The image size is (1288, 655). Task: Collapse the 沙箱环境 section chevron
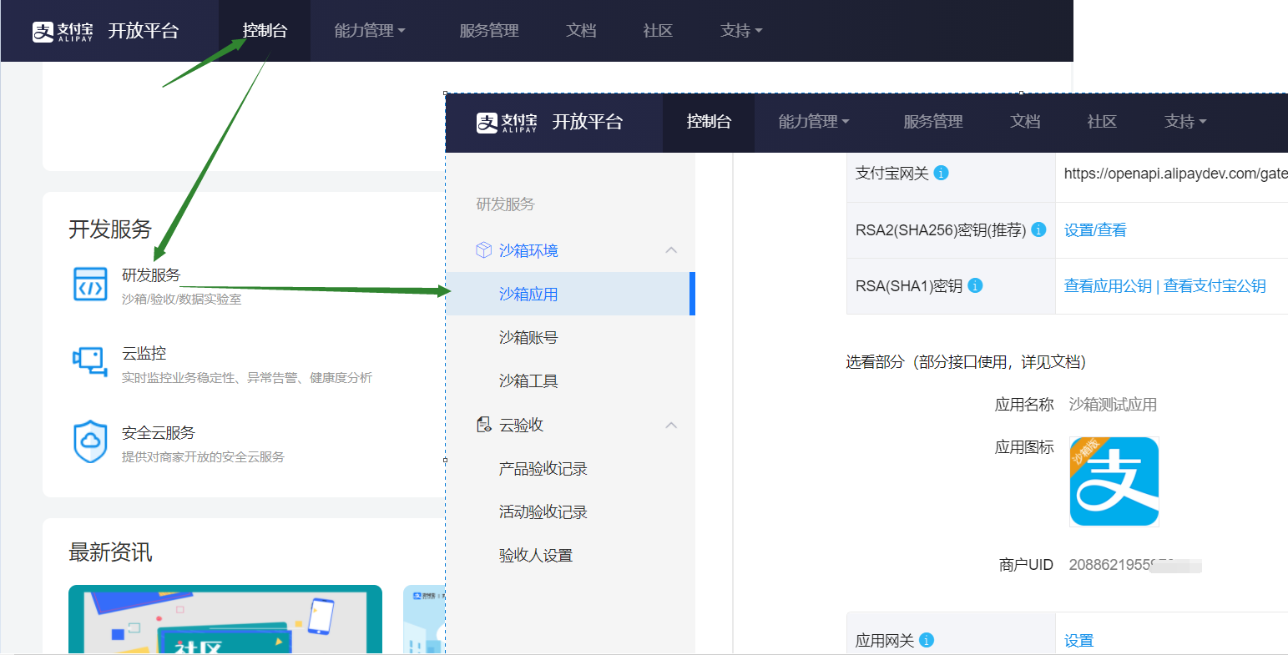[x=671, y=250]
